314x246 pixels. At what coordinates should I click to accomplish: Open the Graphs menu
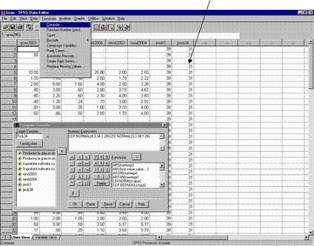tap(80, 19)
